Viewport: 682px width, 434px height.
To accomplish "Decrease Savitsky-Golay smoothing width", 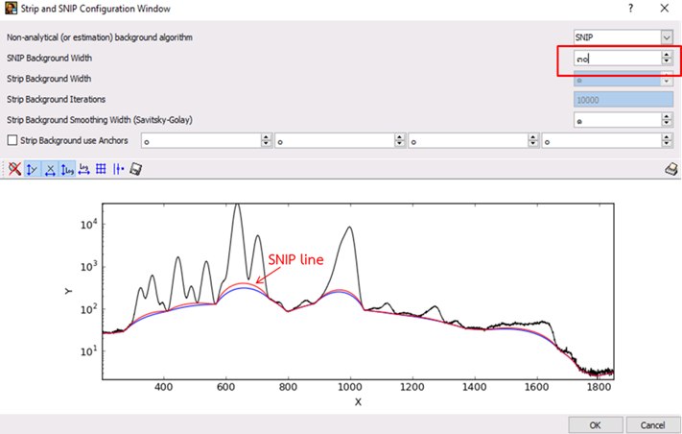I will coord(667,124).
